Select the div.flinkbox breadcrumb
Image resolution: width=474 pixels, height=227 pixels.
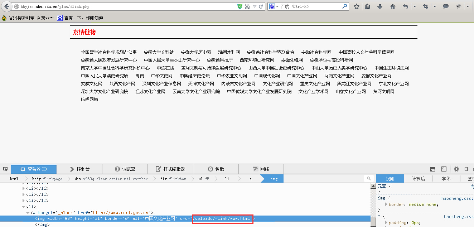[x=173, y=179]
